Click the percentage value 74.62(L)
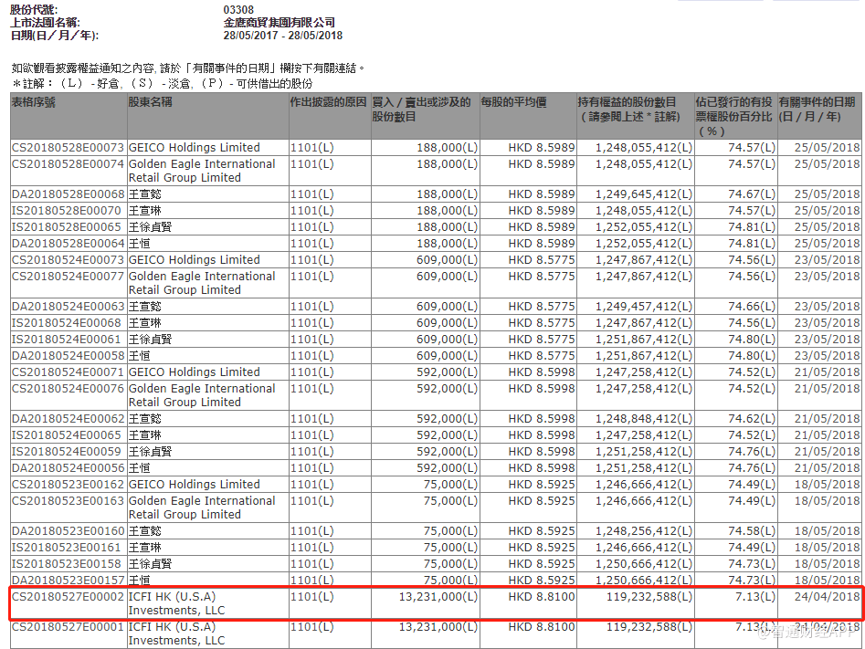The width and height of the screenshot is (865, 649). point(752,419)
